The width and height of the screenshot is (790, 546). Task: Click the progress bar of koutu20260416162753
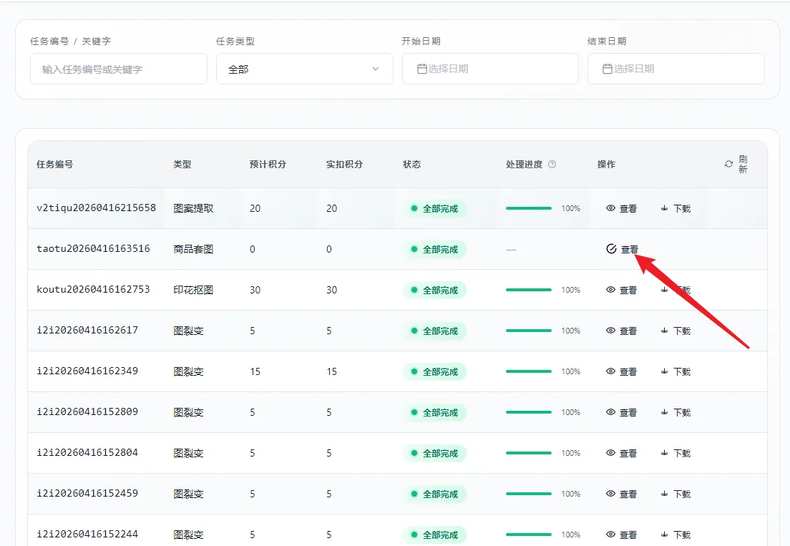click(528, 290)
